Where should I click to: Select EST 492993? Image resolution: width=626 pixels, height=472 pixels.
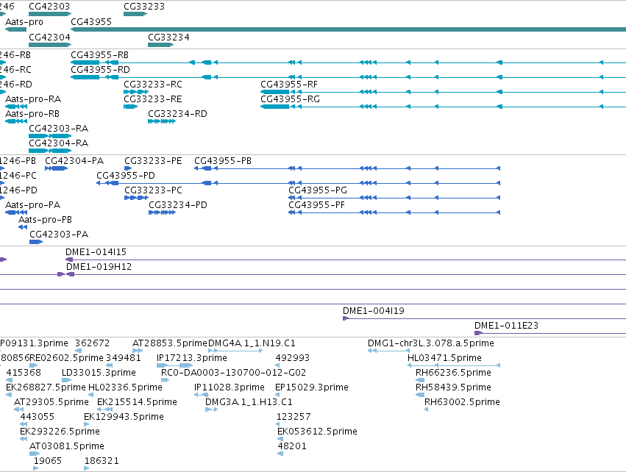[x=293, y=358]
